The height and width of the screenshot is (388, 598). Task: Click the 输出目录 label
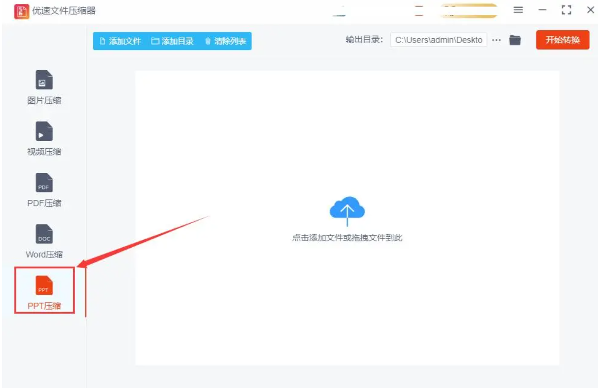(364, 40)
